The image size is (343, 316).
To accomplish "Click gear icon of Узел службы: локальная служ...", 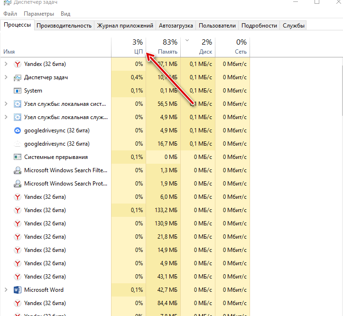I will click(x=18, y=117).
